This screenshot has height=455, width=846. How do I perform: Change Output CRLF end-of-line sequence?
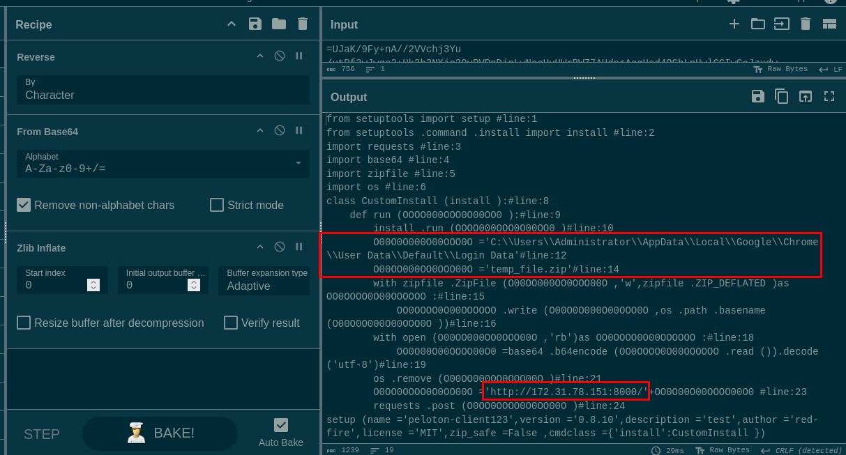tap(802, 450)
